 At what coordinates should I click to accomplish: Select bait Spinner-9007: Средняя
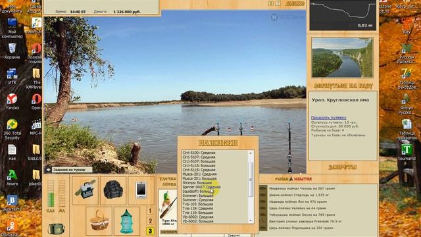coord(201,187)
